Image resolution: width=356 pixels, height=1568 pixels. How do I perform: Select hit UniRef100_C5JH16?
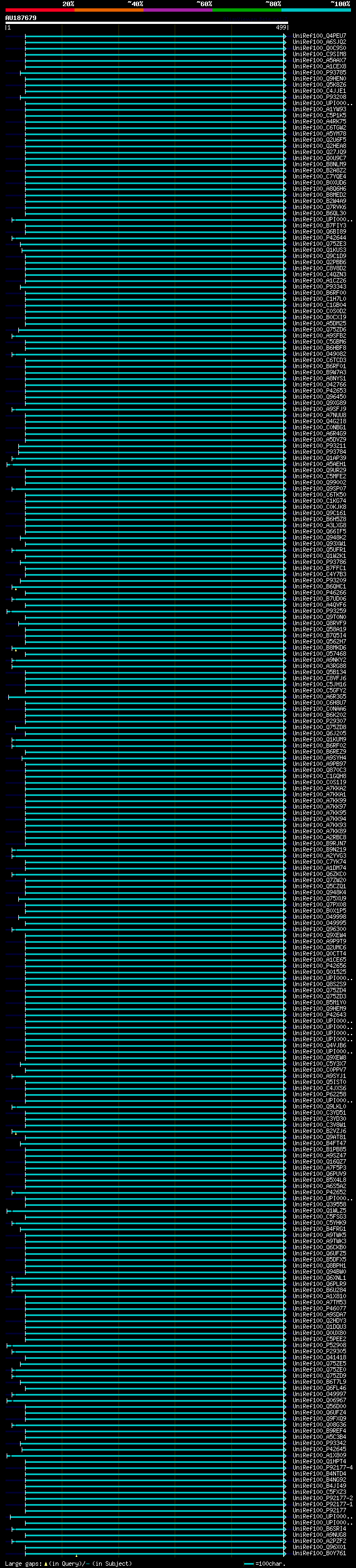point(319,684)
